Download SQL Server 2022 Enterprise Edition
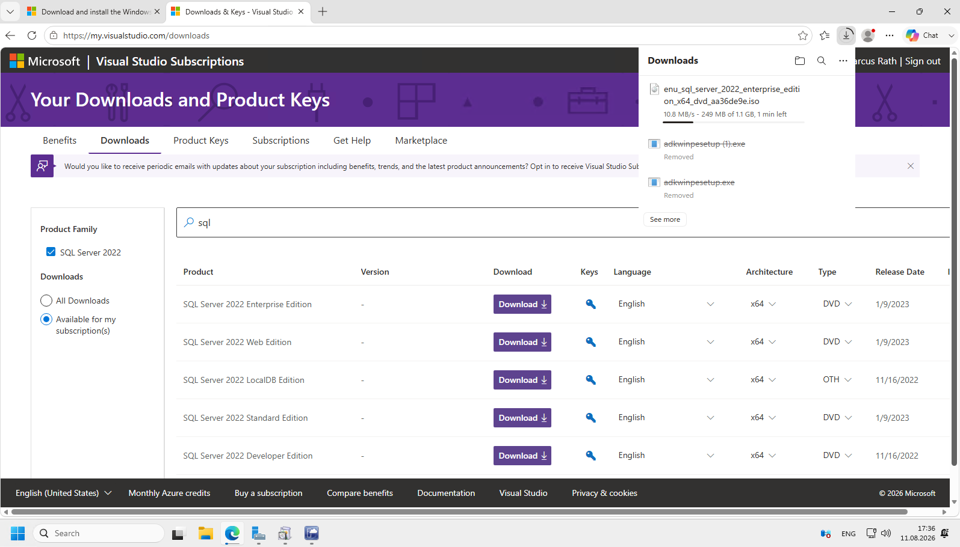 point(522,304)
